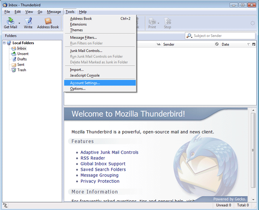Choose Themes from Tools menu

tap(100, 30)
